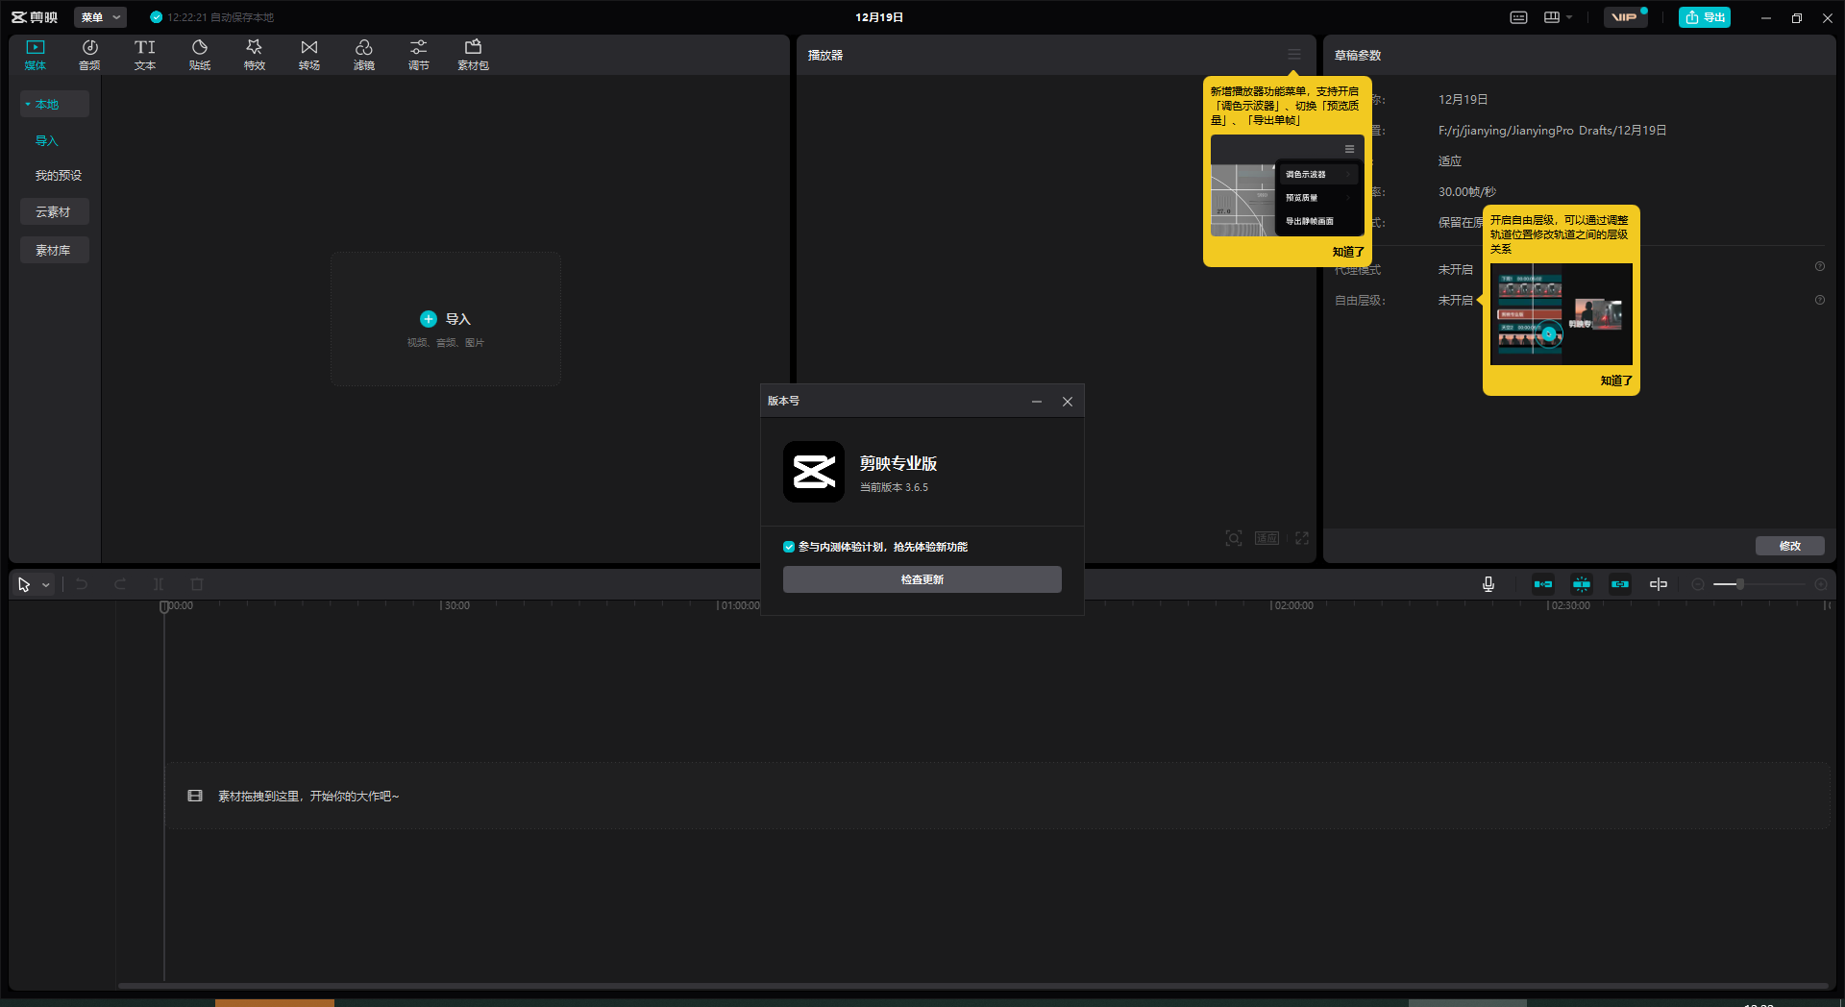Select the 调节 adjustment icon tab
The height and width of the screenshot is (1007, 1845).
click(x=419, y=55)
